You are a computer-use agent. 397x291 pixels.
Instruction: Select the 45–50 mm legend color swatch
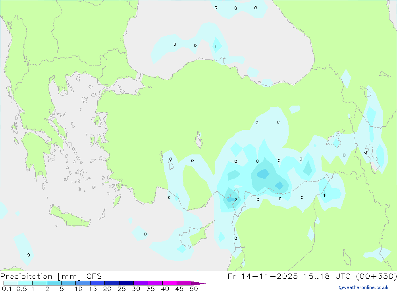(184, 283)
